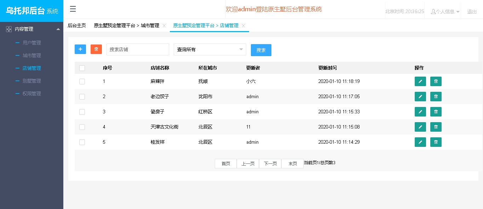Toggle the hamburger sidebar menu icon
The height and width of the screenshot is (209, 483).
tap(73, 9)
